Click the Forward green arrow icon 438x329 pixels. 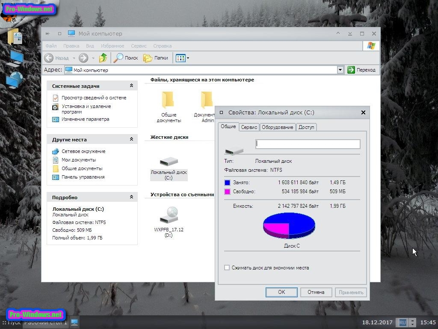(x=83, y=58)
